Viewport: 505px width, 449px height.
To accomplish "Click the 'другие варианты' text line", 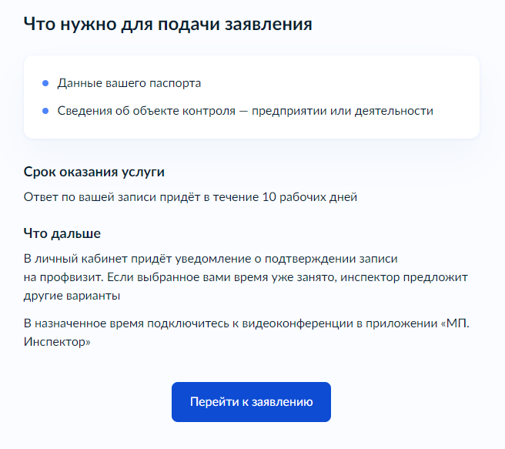I will [x=72, y=296].
